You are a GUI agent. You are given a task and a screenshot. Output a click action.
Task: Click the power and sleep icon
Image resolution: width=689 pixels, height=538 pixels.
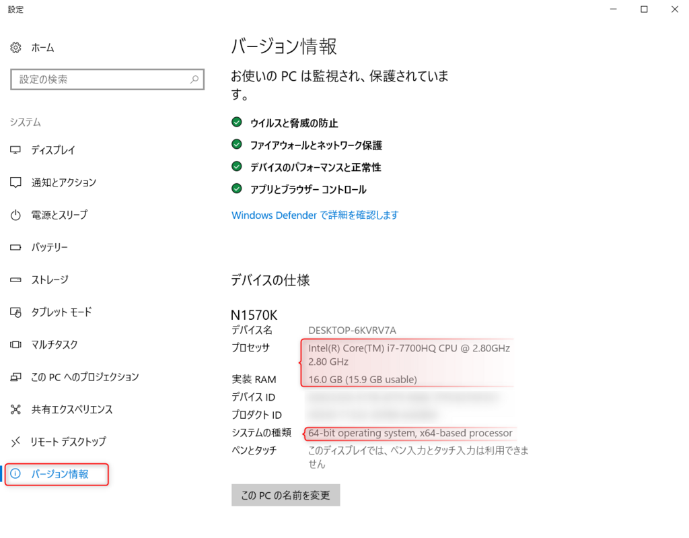[15, 215]
